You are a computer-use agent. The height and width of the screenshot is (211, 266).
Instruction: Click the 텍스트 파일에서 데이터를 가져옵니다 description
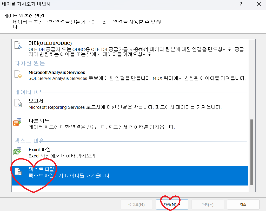(x=70, y=176)
